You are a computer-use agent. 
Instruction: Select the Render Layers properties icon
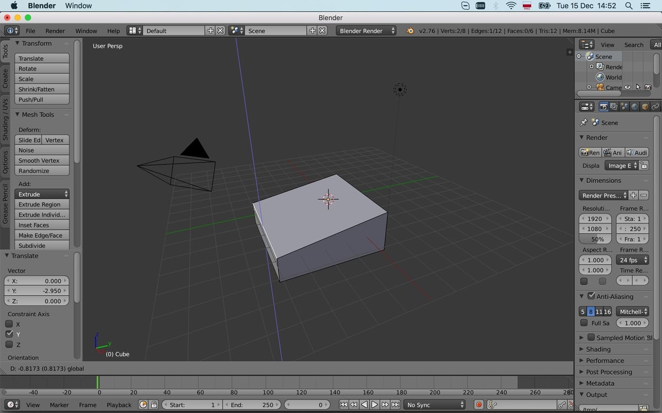pos(613,106)
